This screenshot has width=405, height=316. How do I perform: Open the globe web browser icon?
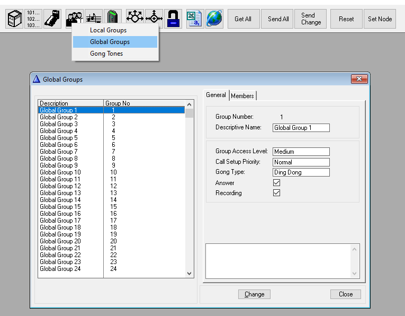(214, 19)
